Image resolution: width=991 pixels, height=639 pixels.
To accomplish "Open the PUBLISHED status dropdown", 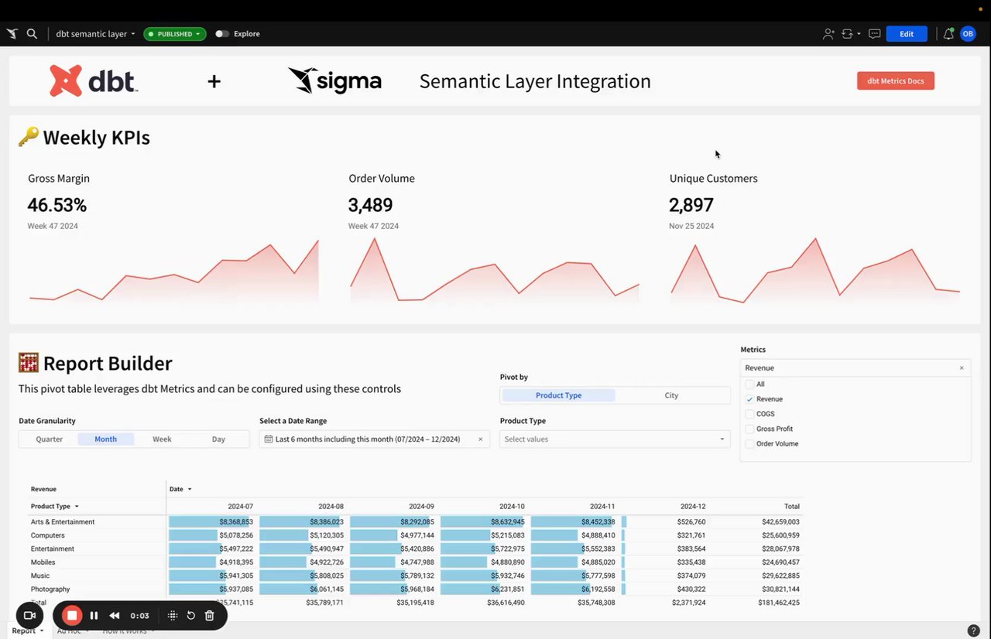I will [175, 34].
